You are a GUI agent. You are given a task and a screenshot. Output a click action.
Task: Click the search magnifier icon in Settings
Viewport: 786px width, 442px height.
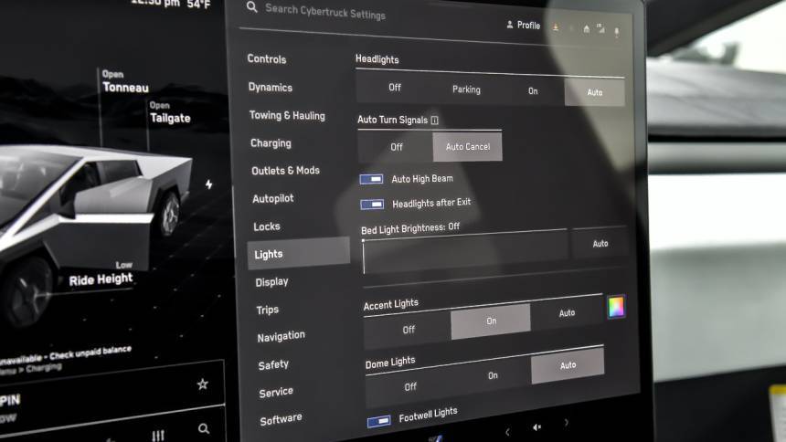pos(251,7)
